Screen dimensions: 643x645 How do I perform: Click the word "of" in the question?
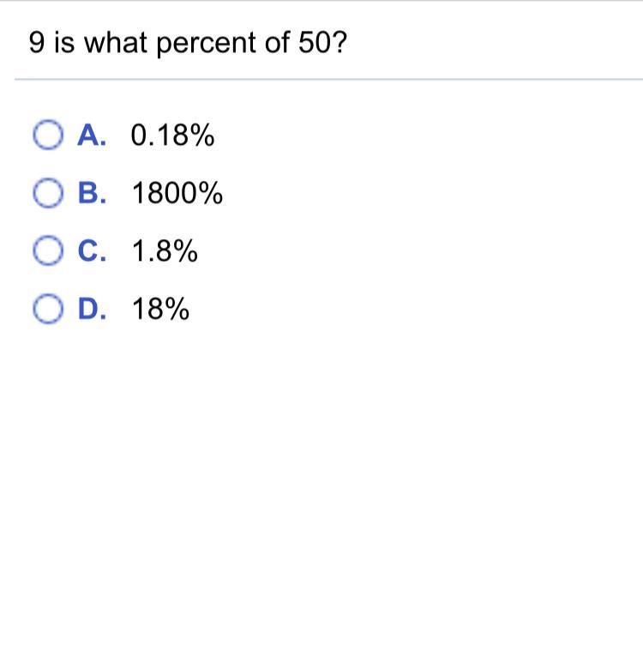coord(277,43)
